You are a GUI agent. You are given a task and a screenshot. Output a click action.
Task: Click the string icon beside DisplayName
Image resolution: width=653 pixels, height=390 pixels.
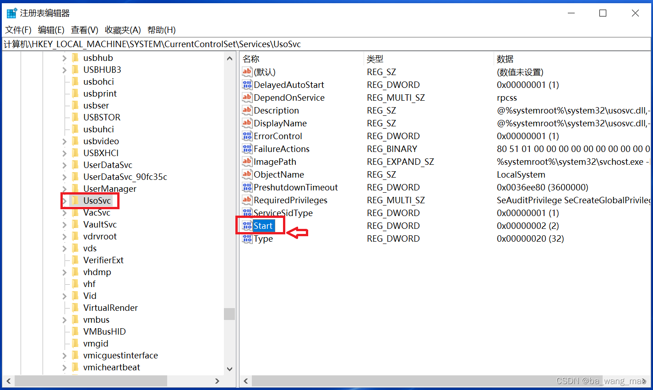(x=247, y=123)
